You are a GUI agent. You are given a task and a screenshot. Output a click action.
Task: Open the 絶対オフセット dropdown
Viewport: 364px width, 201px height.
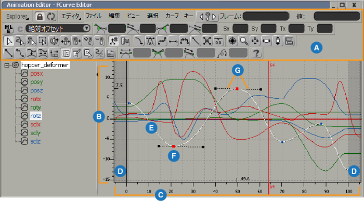pos(58,29)
